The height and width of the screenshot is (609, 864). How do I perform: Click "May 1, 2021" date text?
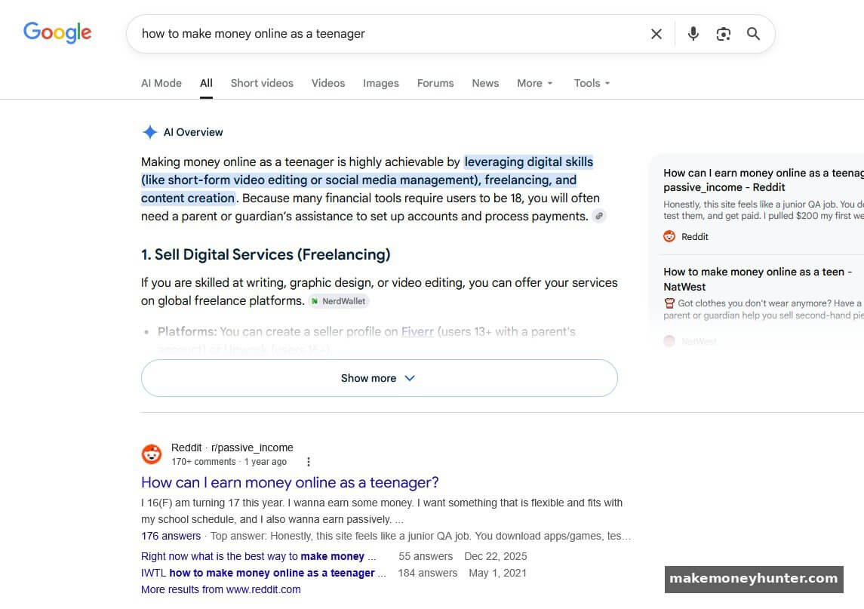tap(497, 573)
